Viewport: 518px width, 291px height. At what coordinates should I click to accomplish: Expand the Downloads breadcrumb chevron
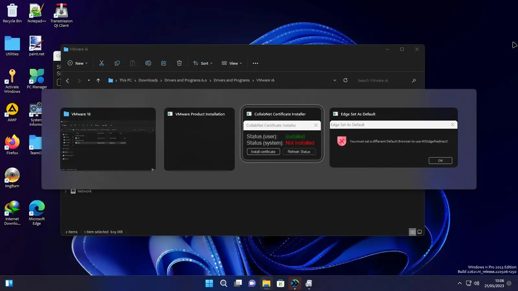(161, 81)
